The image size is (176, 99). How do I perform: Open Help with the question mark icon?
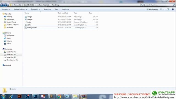click(173, 9)
